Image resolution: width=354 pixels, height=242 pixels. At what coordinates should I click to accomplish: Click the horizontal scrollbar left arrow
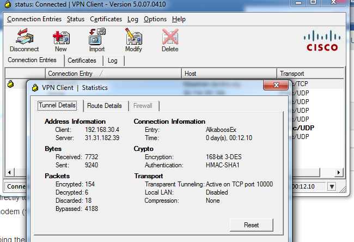(9, 172)
